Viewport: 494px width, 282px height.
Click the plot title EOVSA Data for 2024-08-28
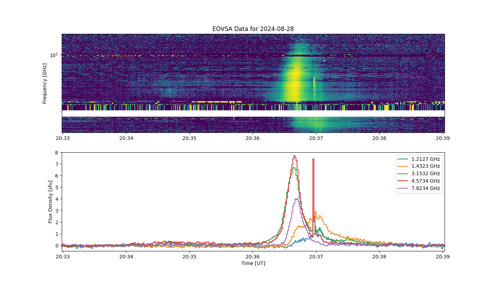253,29
